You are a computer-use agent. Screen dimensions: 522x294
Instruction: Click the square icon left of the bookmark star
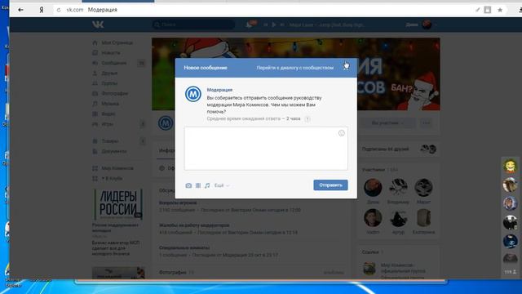[x=488, y=10]
